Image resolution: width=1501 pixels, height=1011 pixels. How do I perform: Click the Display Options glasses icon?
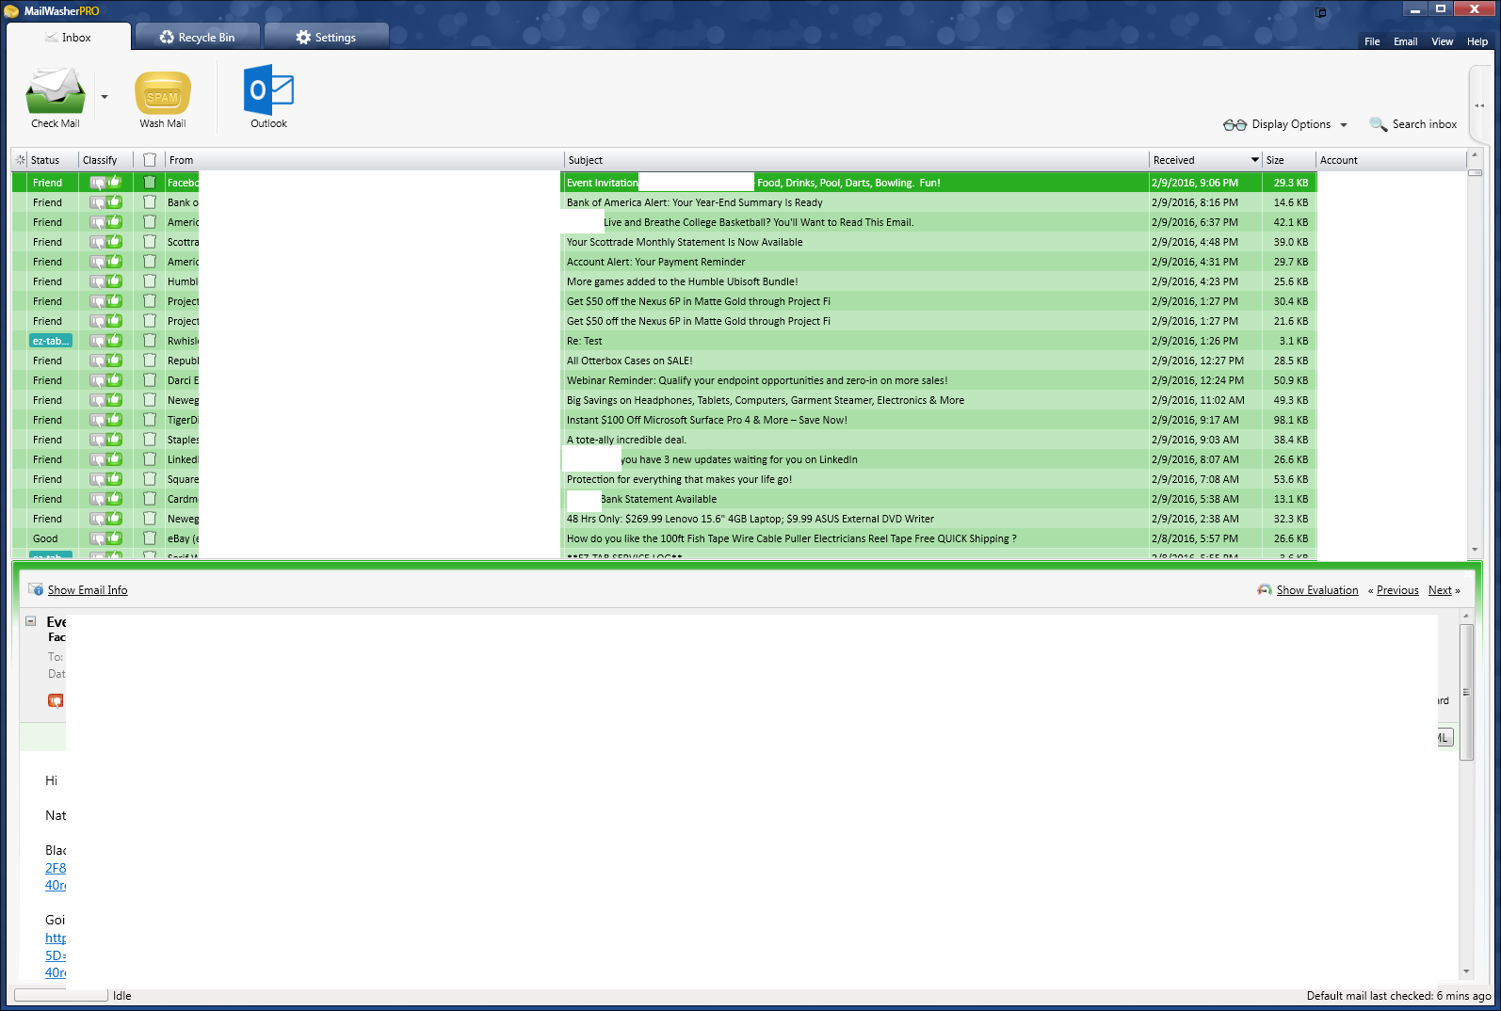[x=1235, y=124]
